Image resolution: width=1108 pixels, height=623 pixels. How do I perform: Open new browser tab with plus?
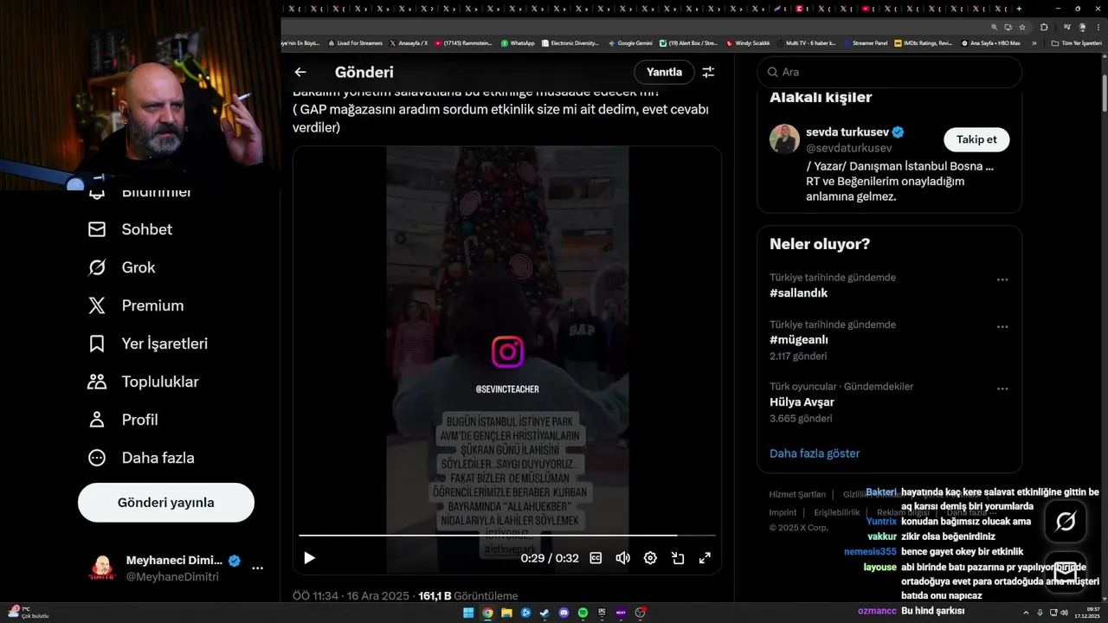click(1019, 9)
